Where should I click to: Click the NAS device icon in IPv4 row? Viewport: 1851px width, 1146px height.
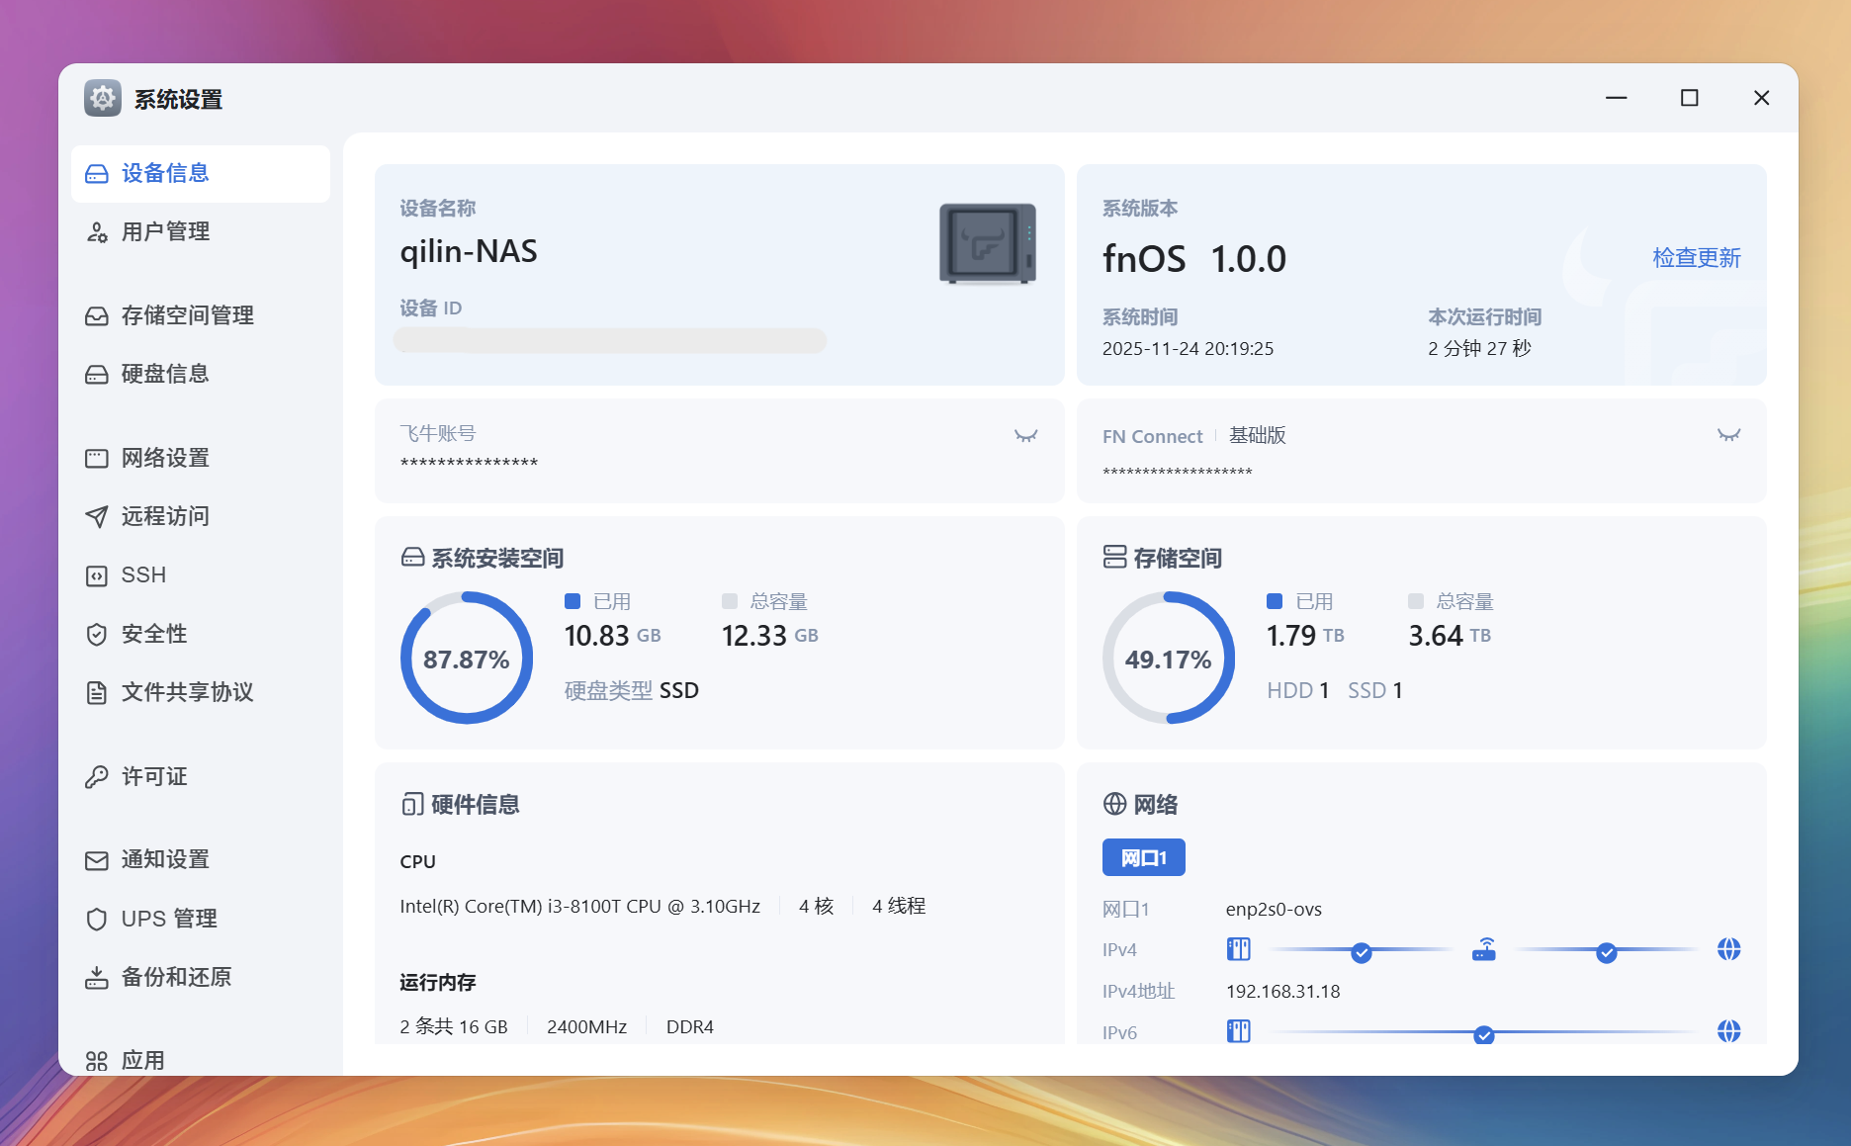tap(1238, 950)
